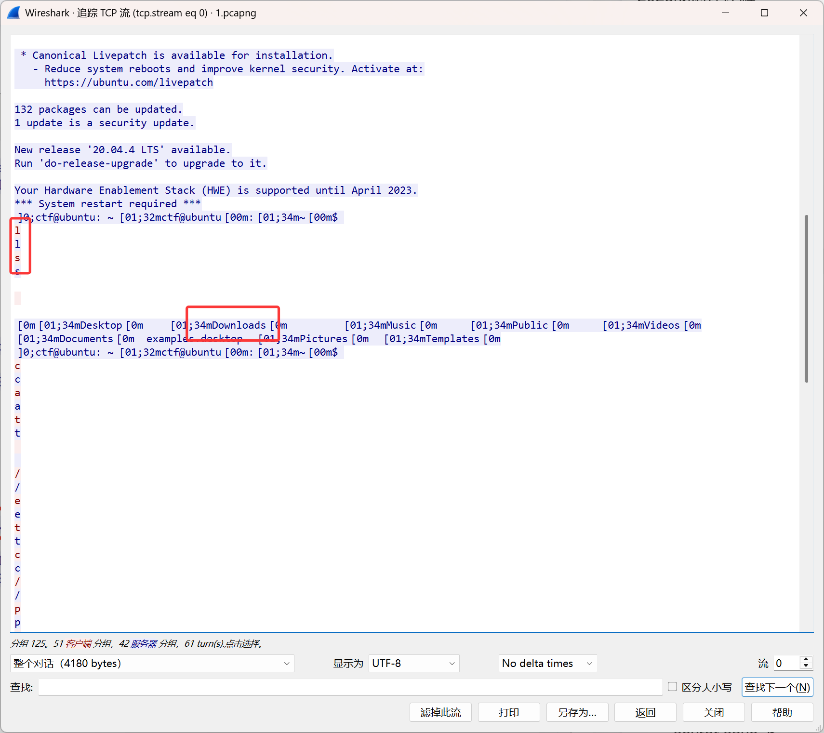The image size is (824, 733).
Task: Click the 打印 print button
Action: (509, 712)
